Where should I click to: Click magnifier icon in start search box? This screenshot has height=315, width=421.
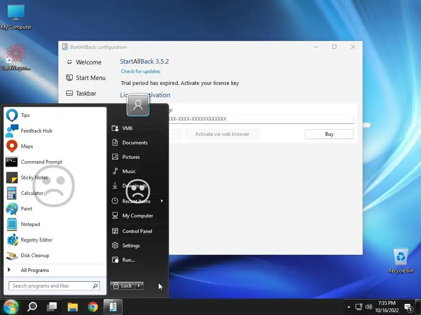[95, 286]
